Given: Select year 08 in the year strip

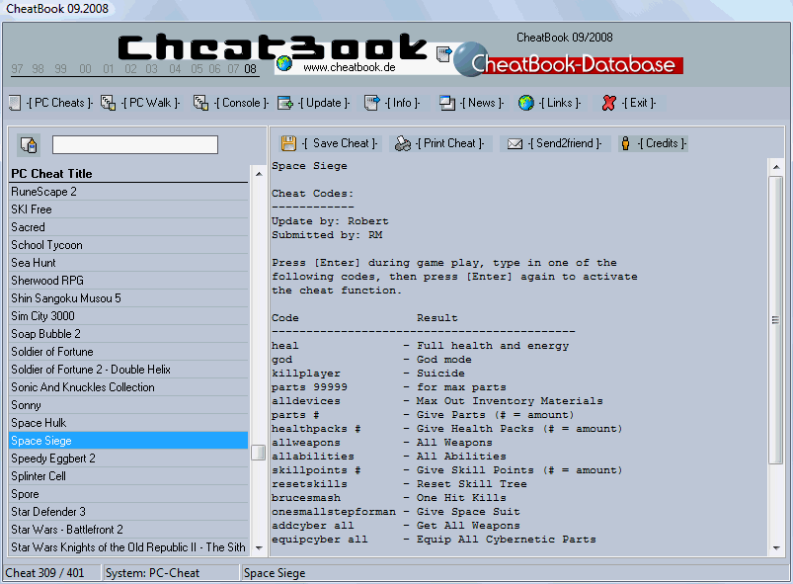Looking at the screenshot, I should click(x=250, y=69).
